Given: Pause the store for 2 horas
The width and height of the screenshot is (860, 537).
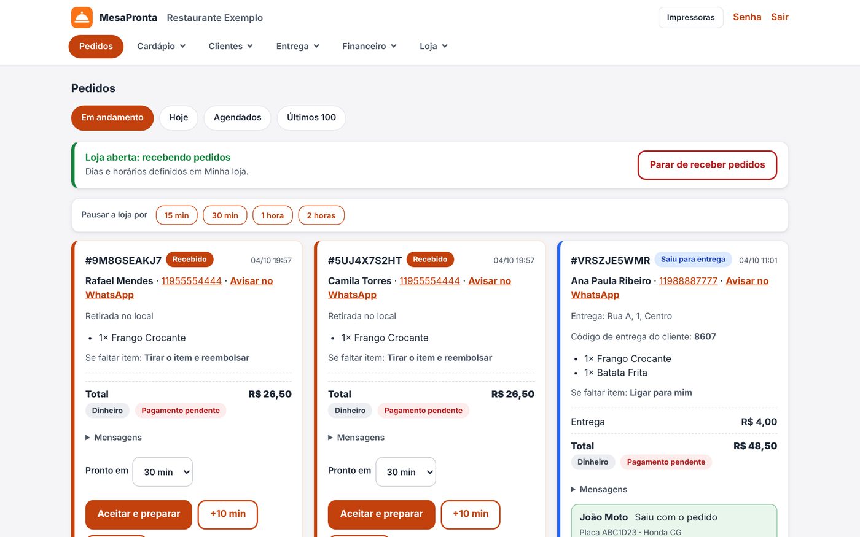Looking at the screenshot, I should (x=321, y=215).
